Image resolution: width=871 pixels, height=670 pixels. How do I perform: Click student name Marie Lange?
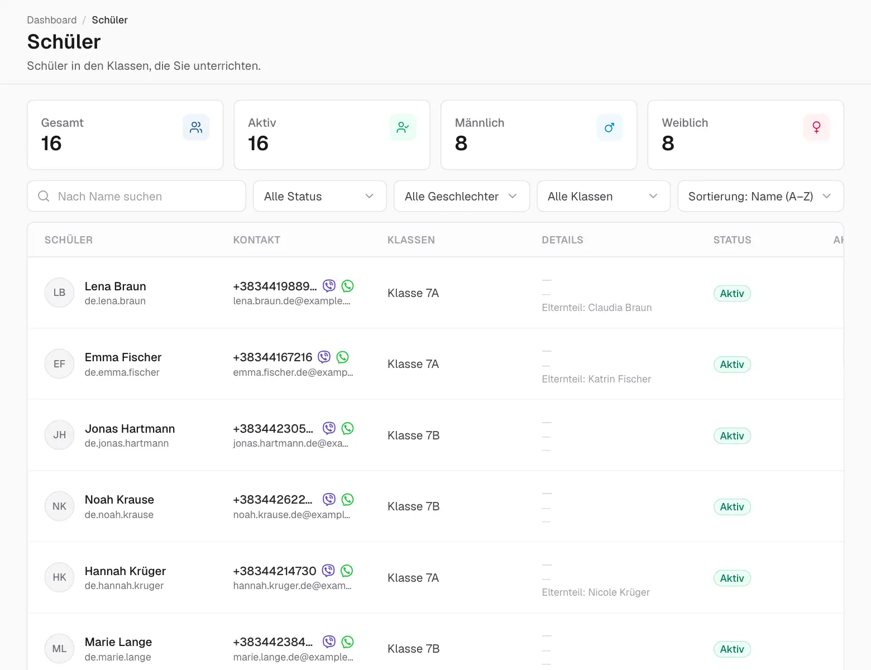click(118, 642)
